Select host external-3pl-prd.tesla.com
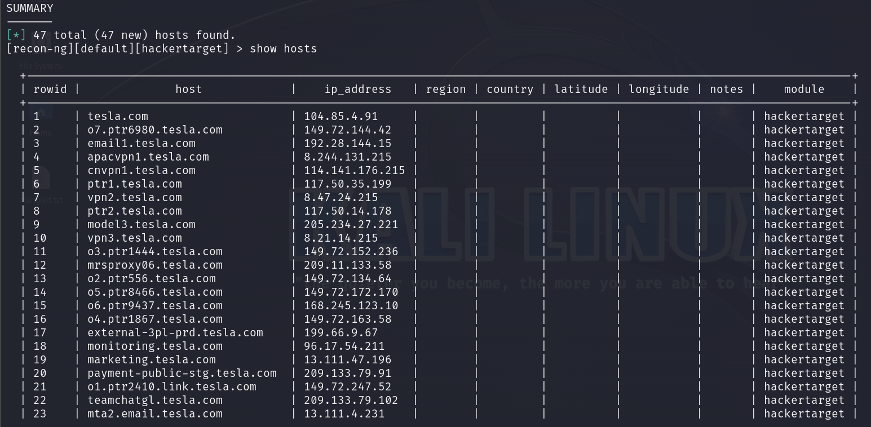The image size is (871, 427). 175,332
